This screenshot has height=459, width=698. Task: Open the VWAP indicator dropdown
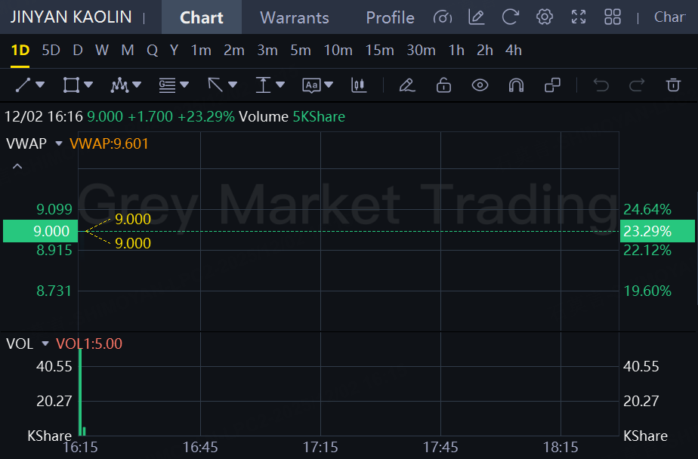coord(58,143)
